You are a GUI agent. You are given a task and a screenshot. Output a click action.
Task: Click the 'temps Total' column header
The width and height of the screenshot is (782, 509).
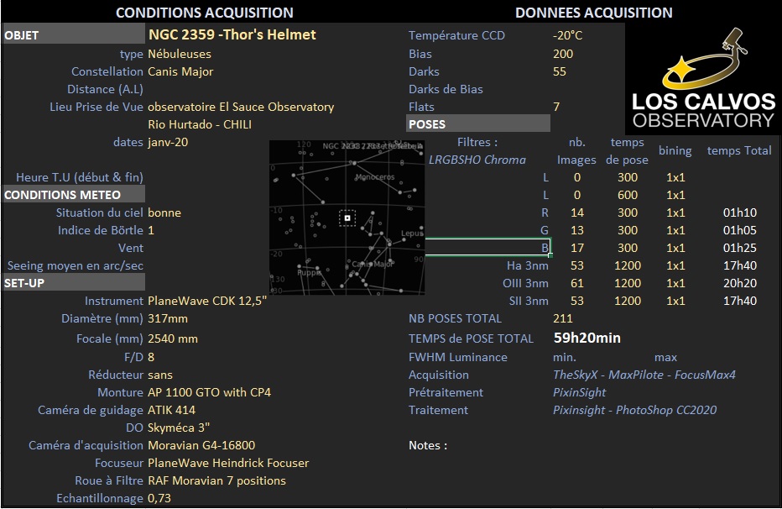(x=739, y=150)
